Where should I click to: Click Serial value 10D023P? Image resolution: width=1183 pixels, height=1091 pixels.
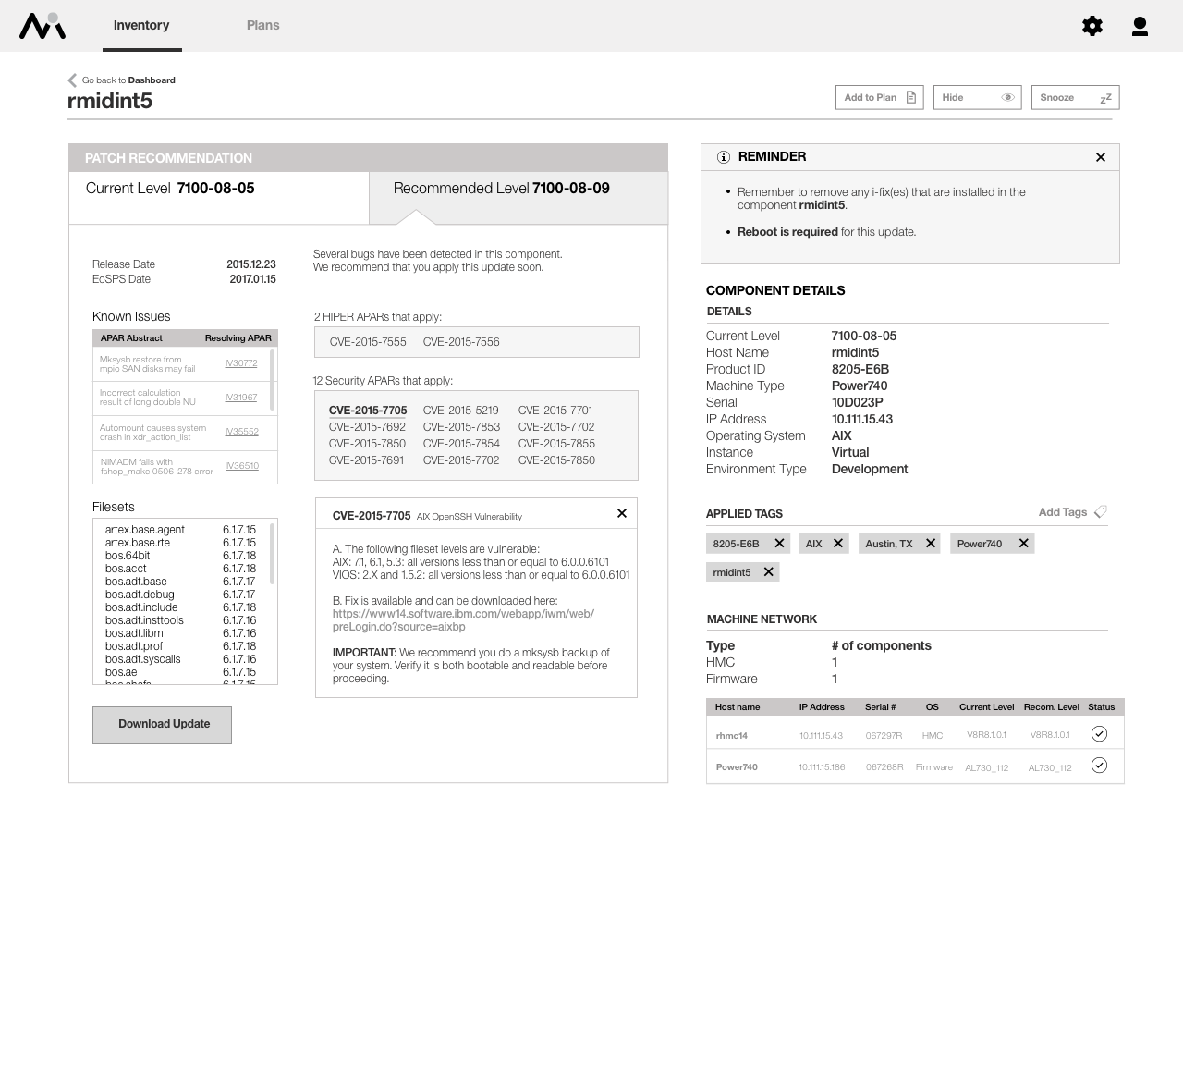tap(858, 403)
